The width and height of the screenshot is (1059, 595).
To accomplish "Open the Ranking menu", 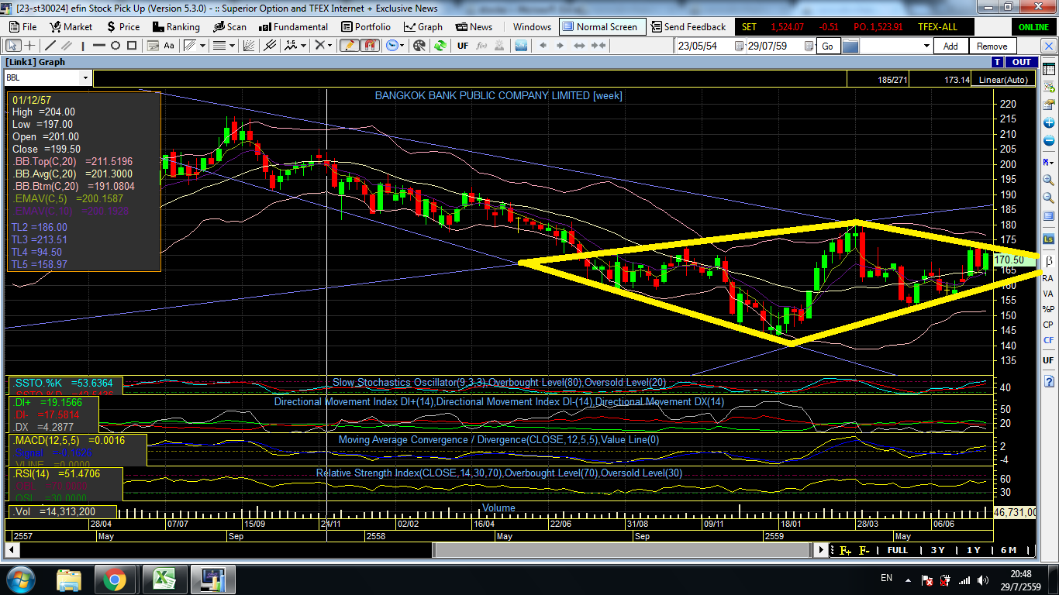I will point(175,26).
